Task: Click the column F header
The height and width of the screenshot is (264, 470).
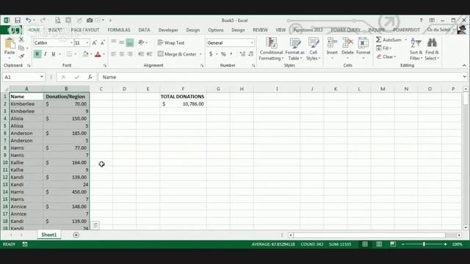Action: tap(183, 89)
